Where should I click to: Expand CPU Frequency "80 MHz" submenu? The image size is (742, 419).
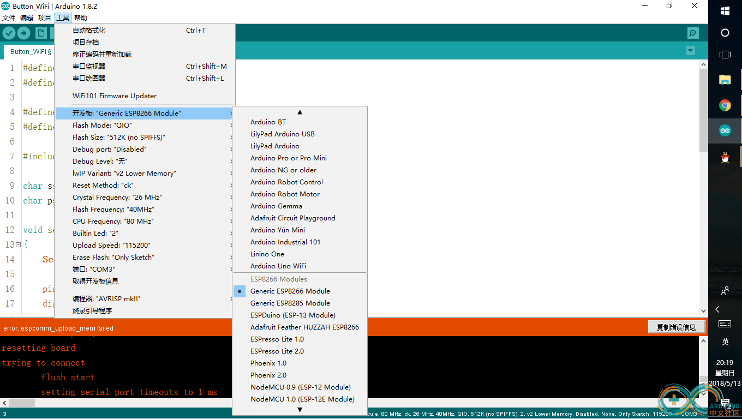[145, 222]
